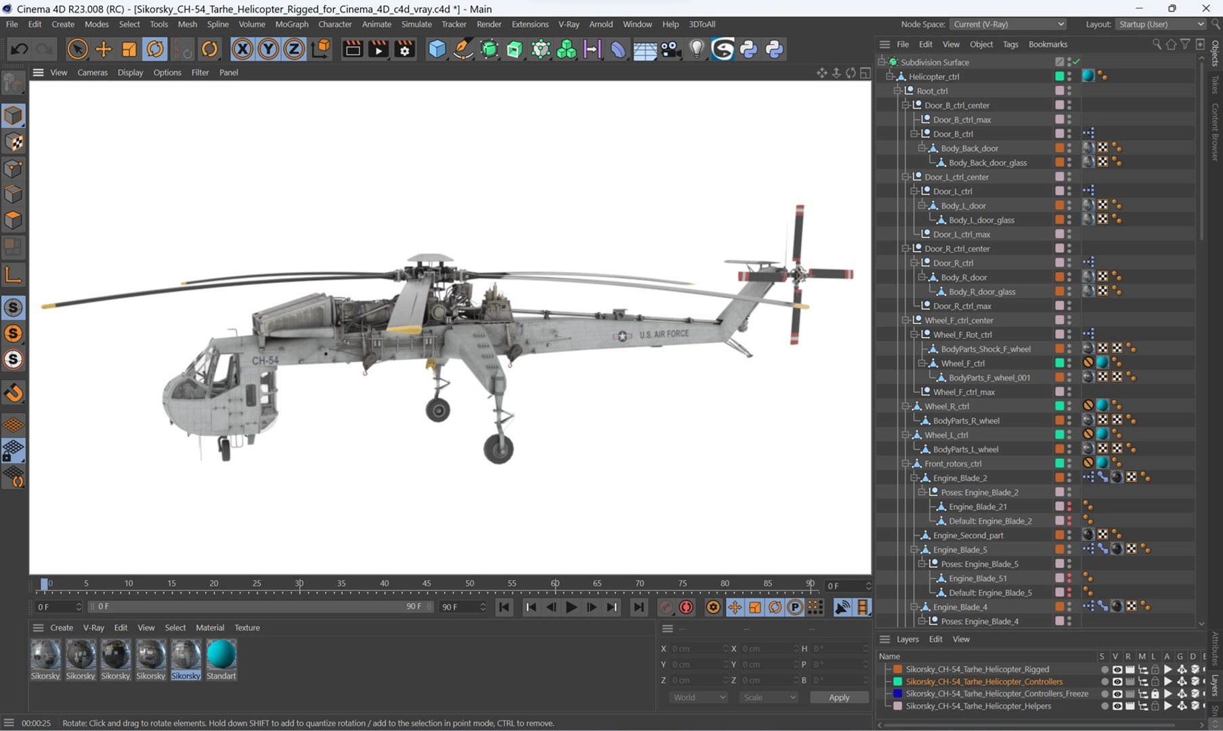This screenshot has width=1223, height=731.
Task: Activate the Move tool
Action: 104,49
